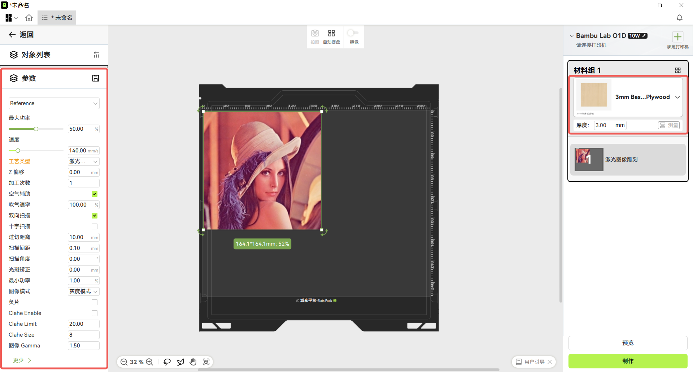
Task: Open the 图像模式 灰度模式 dropdown
Action: [84, 291]
